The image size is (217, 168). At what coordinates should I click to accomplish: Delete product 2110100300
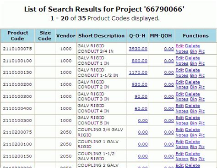192,94
